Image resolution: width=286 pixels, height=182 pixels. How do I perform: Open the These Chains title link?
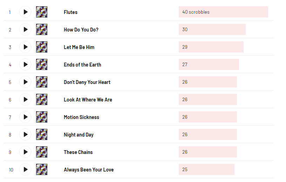coord(78,152)
